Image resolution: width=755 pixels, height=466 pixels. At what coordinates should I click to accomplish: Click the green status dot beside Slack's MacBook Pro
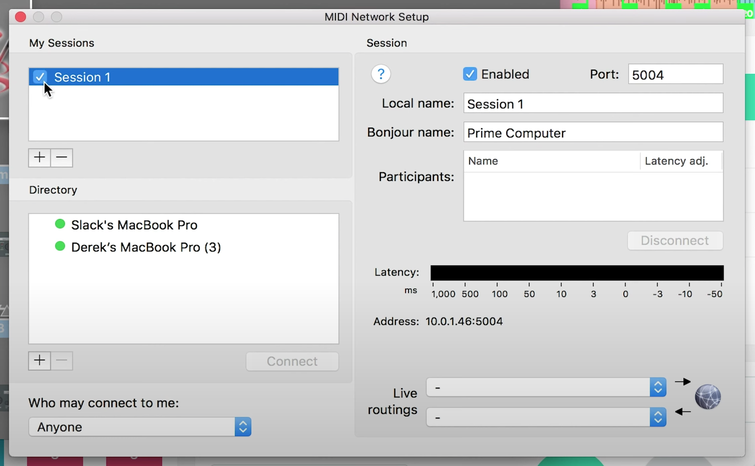[x=60, y=224]
